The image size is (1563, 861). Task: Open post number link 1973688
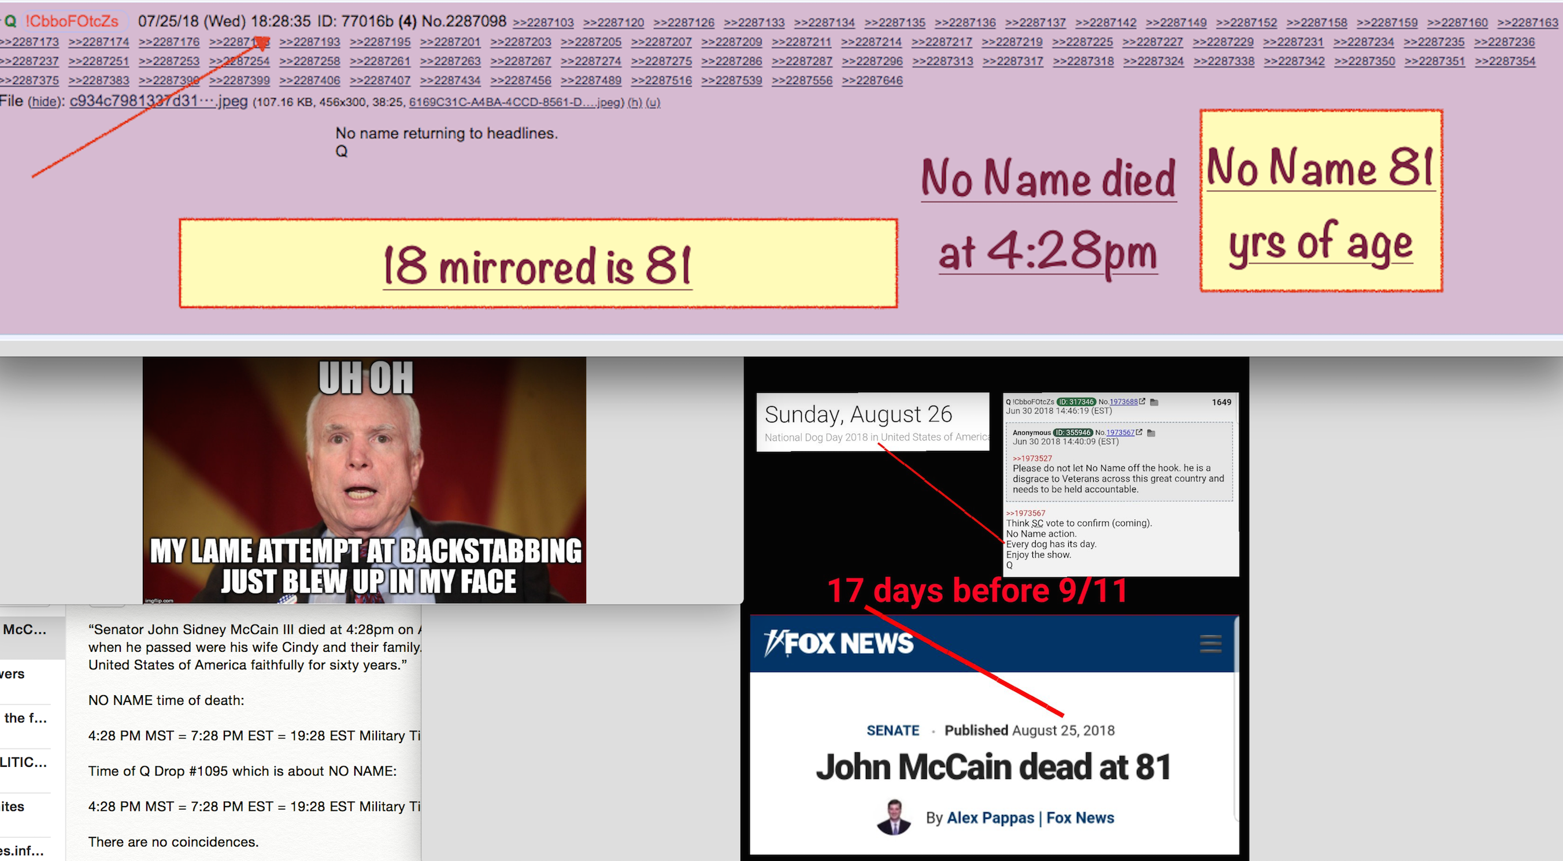click(x=1123, y=402)
